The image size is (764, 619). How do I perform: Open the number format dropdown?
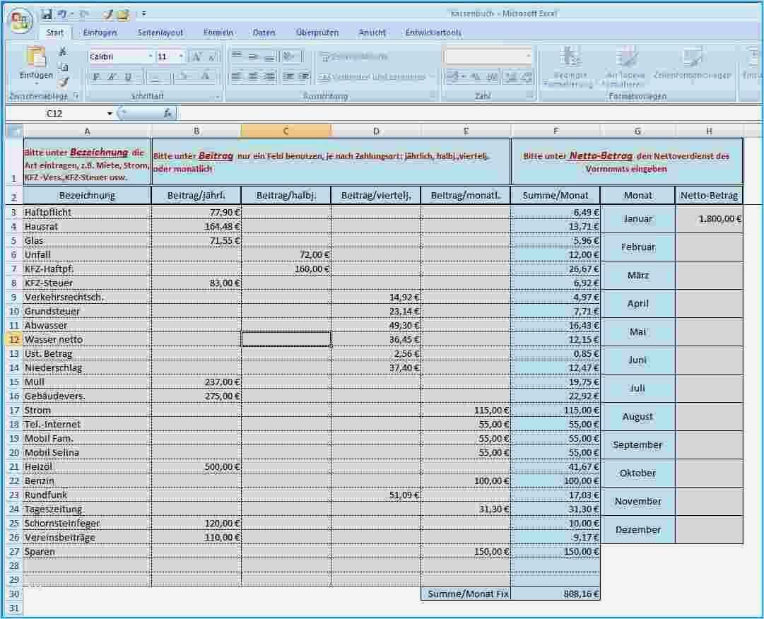(x=528, y=57)
